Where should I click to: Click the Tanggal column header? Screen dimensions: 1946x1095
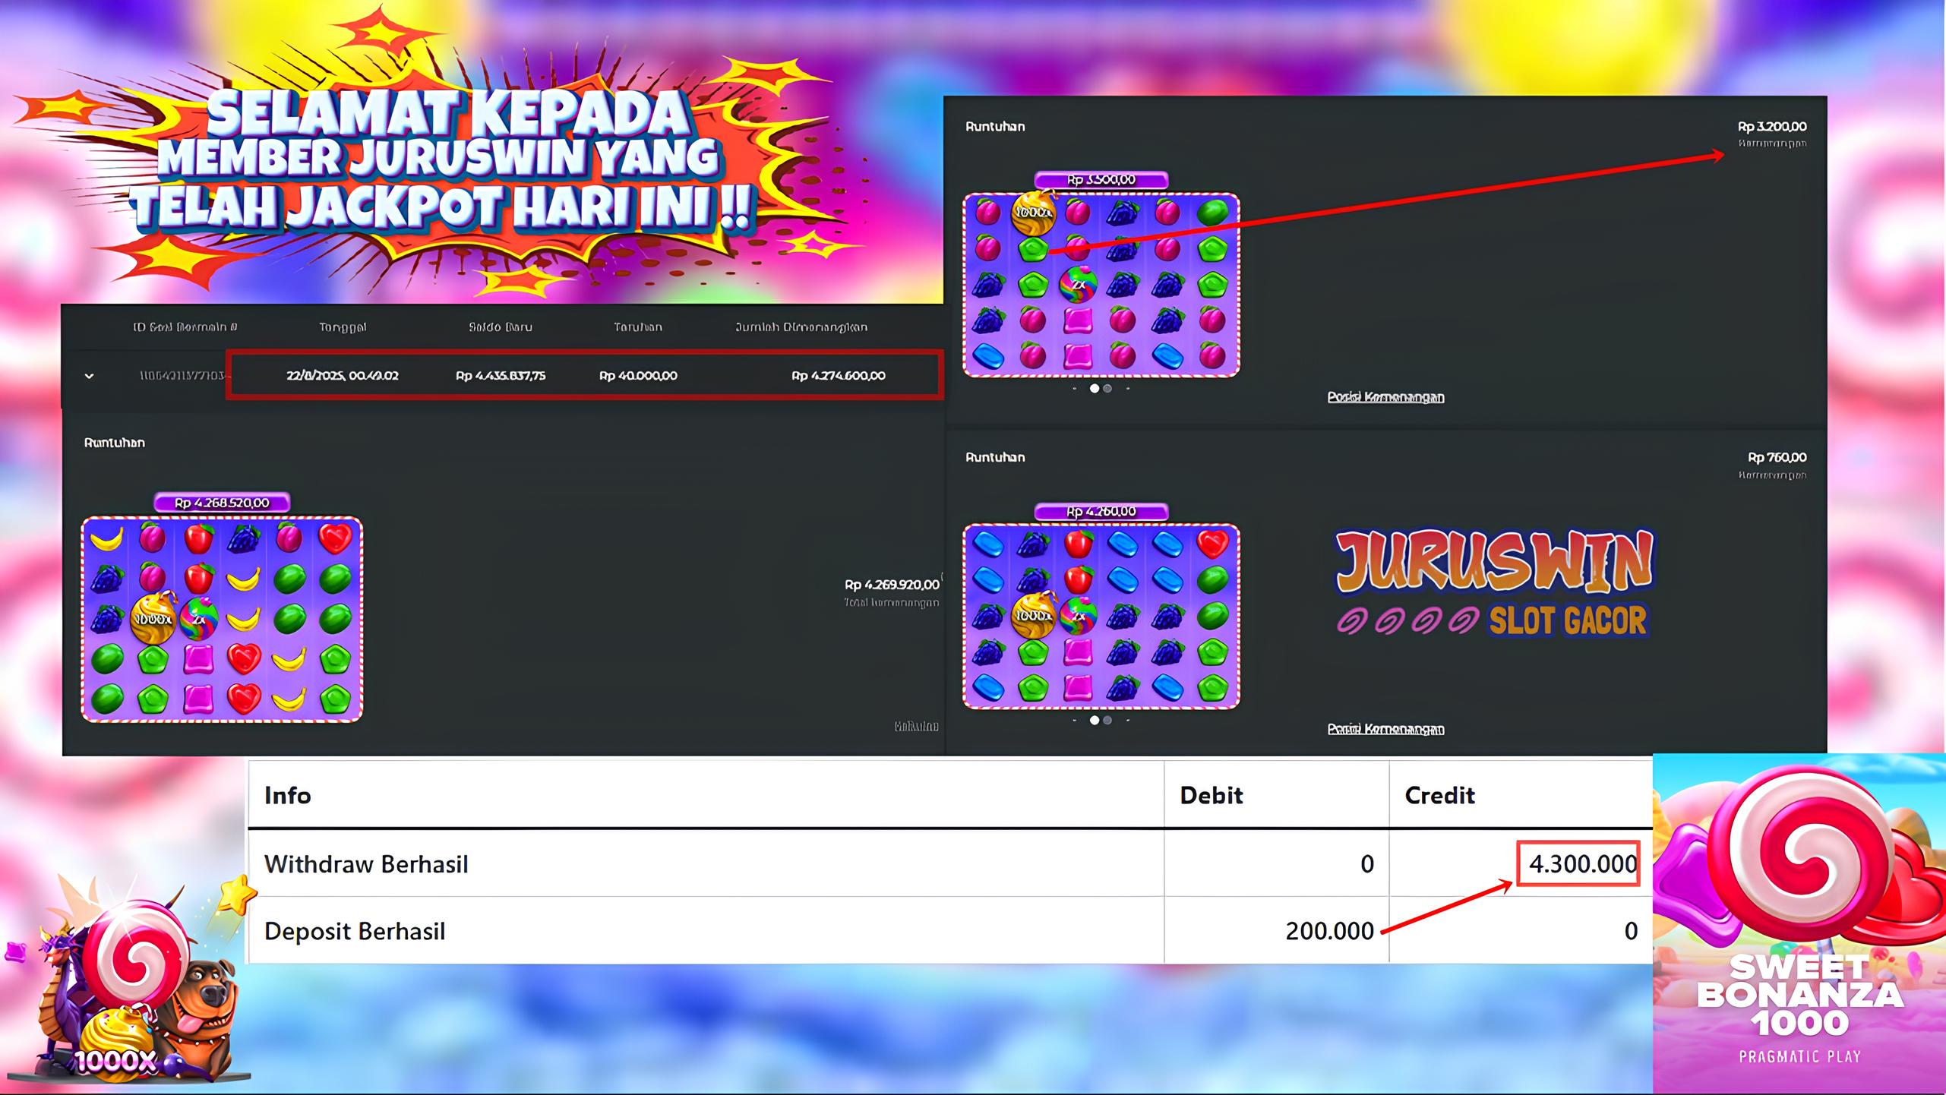343,327
